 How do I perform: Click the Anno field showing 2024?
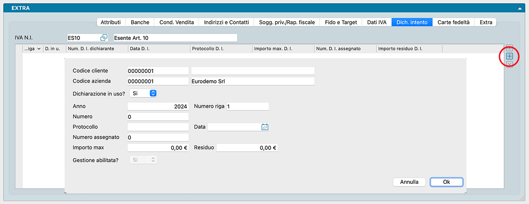158,106
